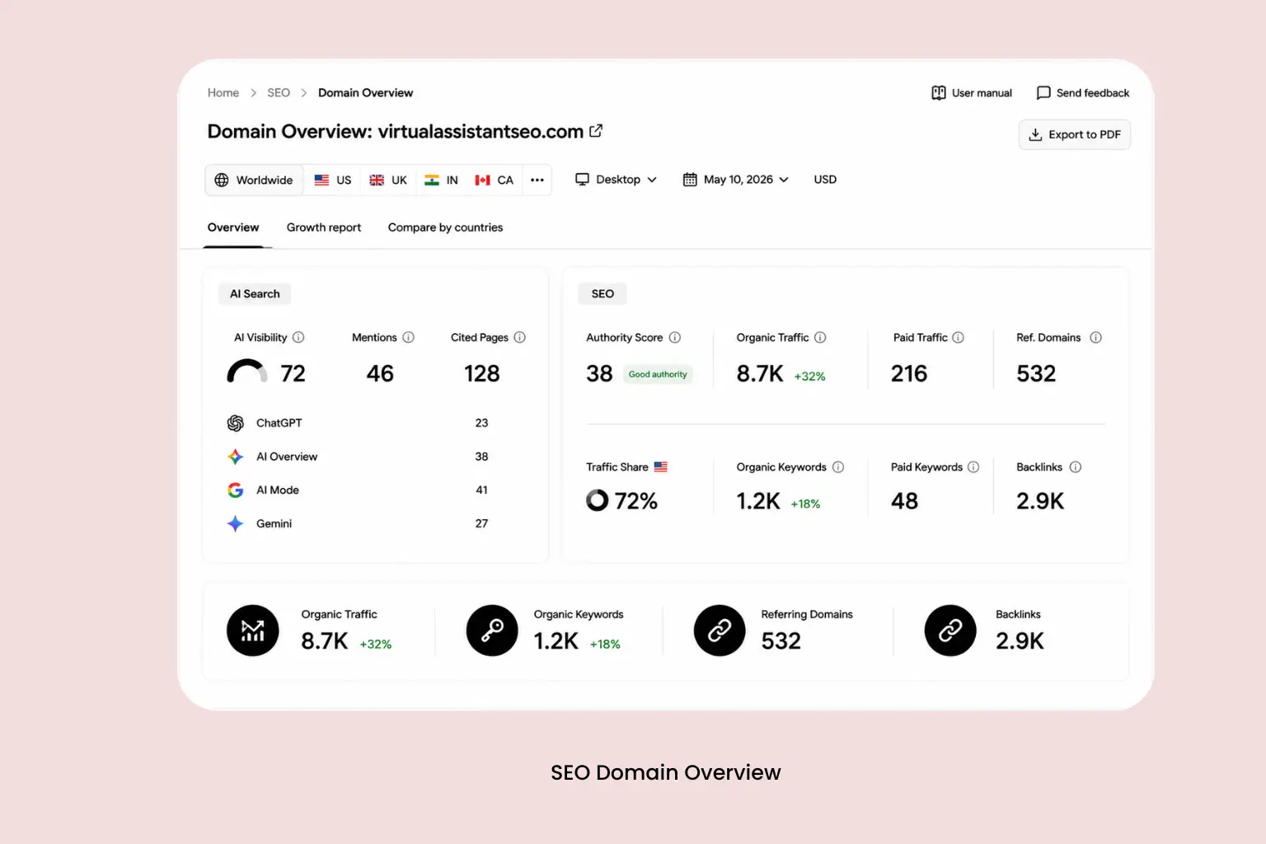
Task: Click the info icon next to Ref. Domains
Action: point(1095,337)
